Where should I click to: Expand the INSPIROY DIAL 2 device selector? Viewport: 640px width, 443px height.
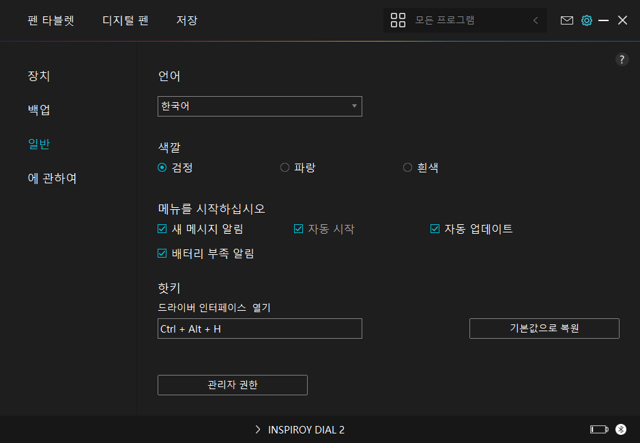(x=300, y=429)
